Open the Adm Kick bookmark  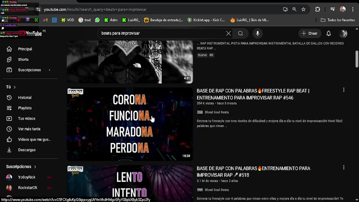click(x=111, y=20)
